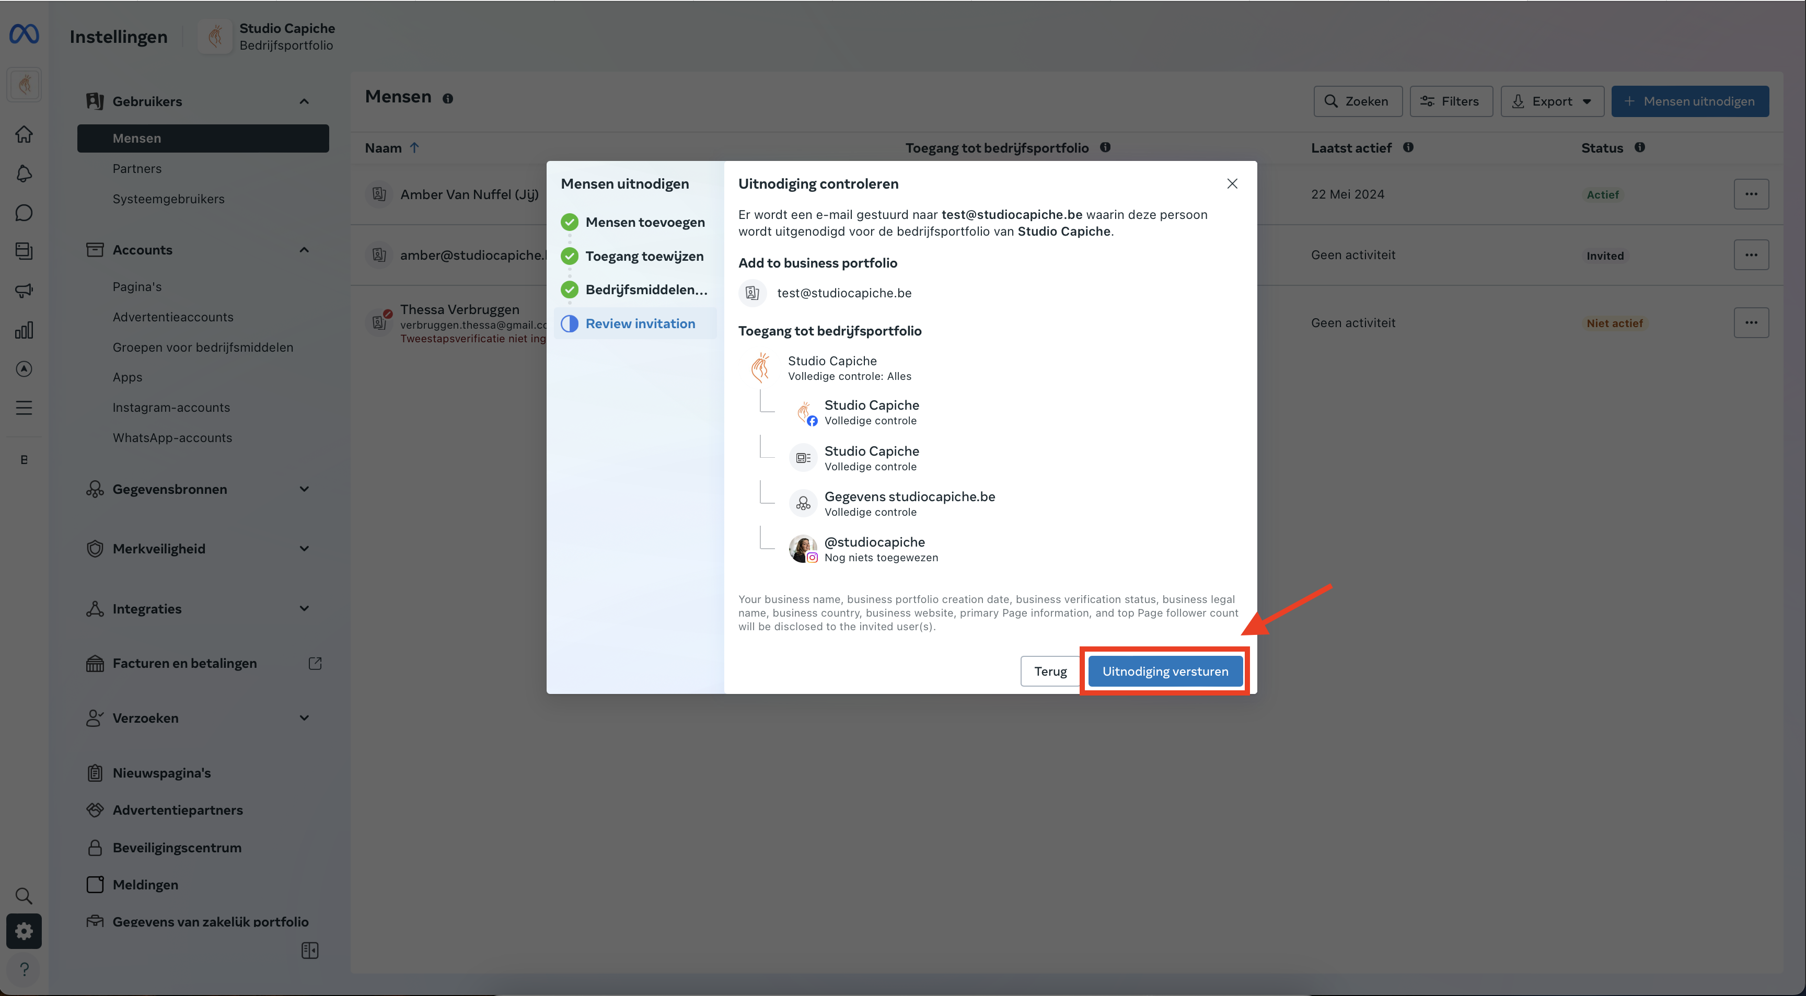1806x996 pixels.
Task: Open the Export dropdown
Action: point(1552,101)
